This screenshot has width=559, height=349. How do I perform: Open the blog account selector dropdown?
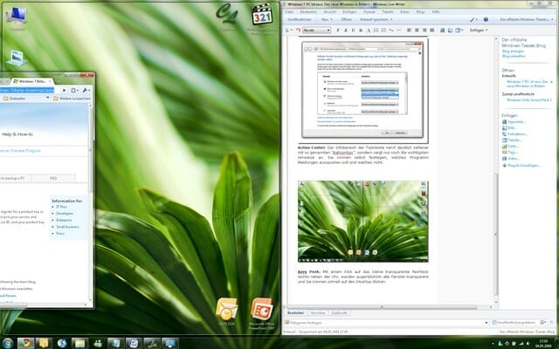[527, 18]
